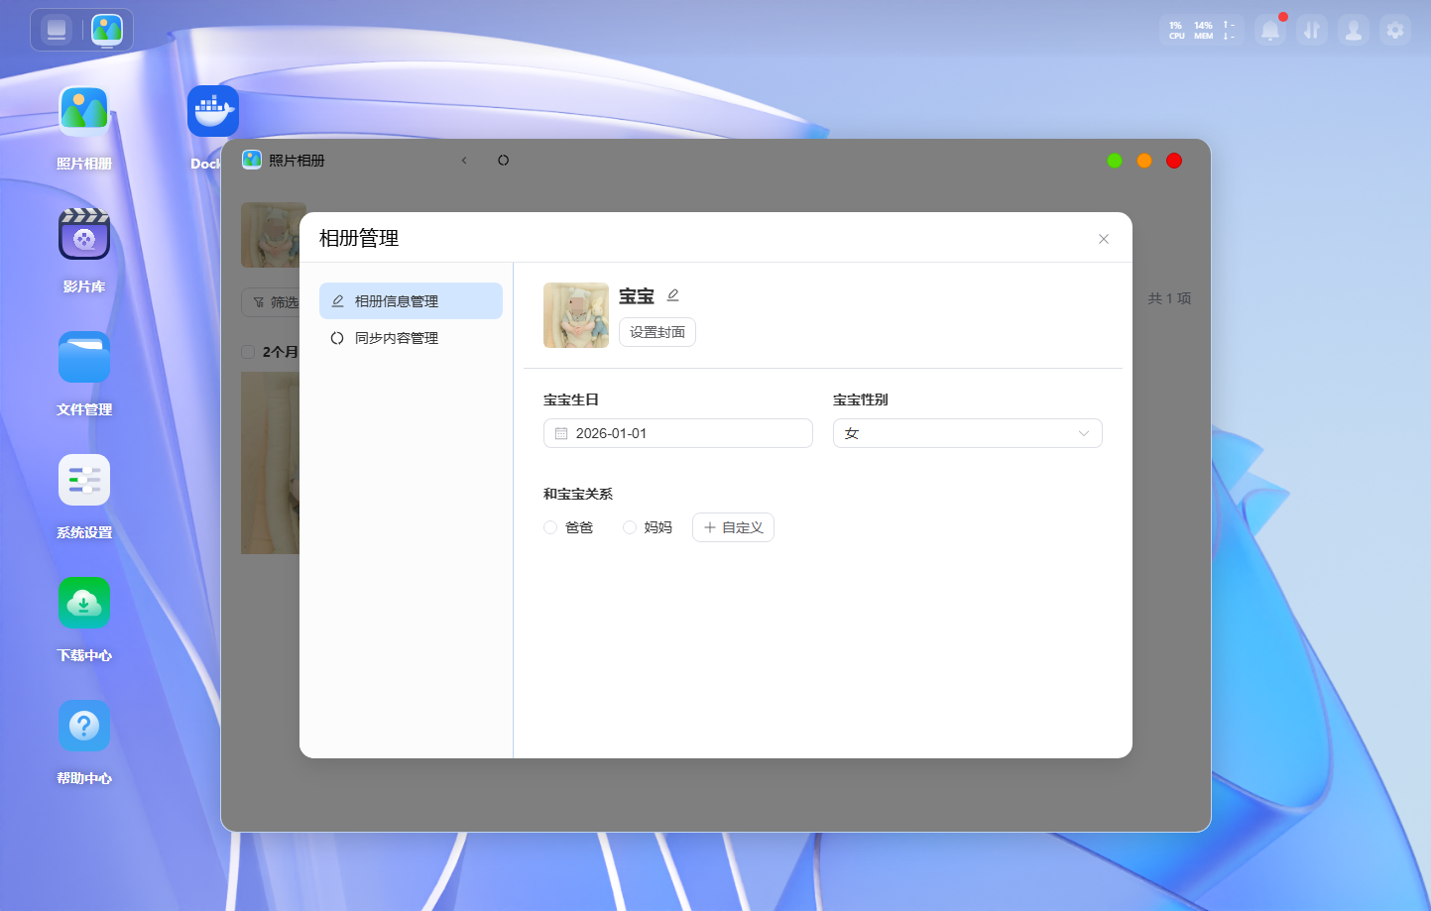Click the 相册管理 dialog title
1431x911 pixels.
click(359, 238)
